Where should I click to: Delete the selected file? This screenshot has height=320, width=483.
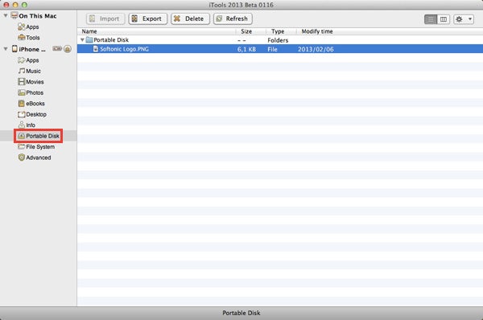pyautogui.click(x=190, y=18)
